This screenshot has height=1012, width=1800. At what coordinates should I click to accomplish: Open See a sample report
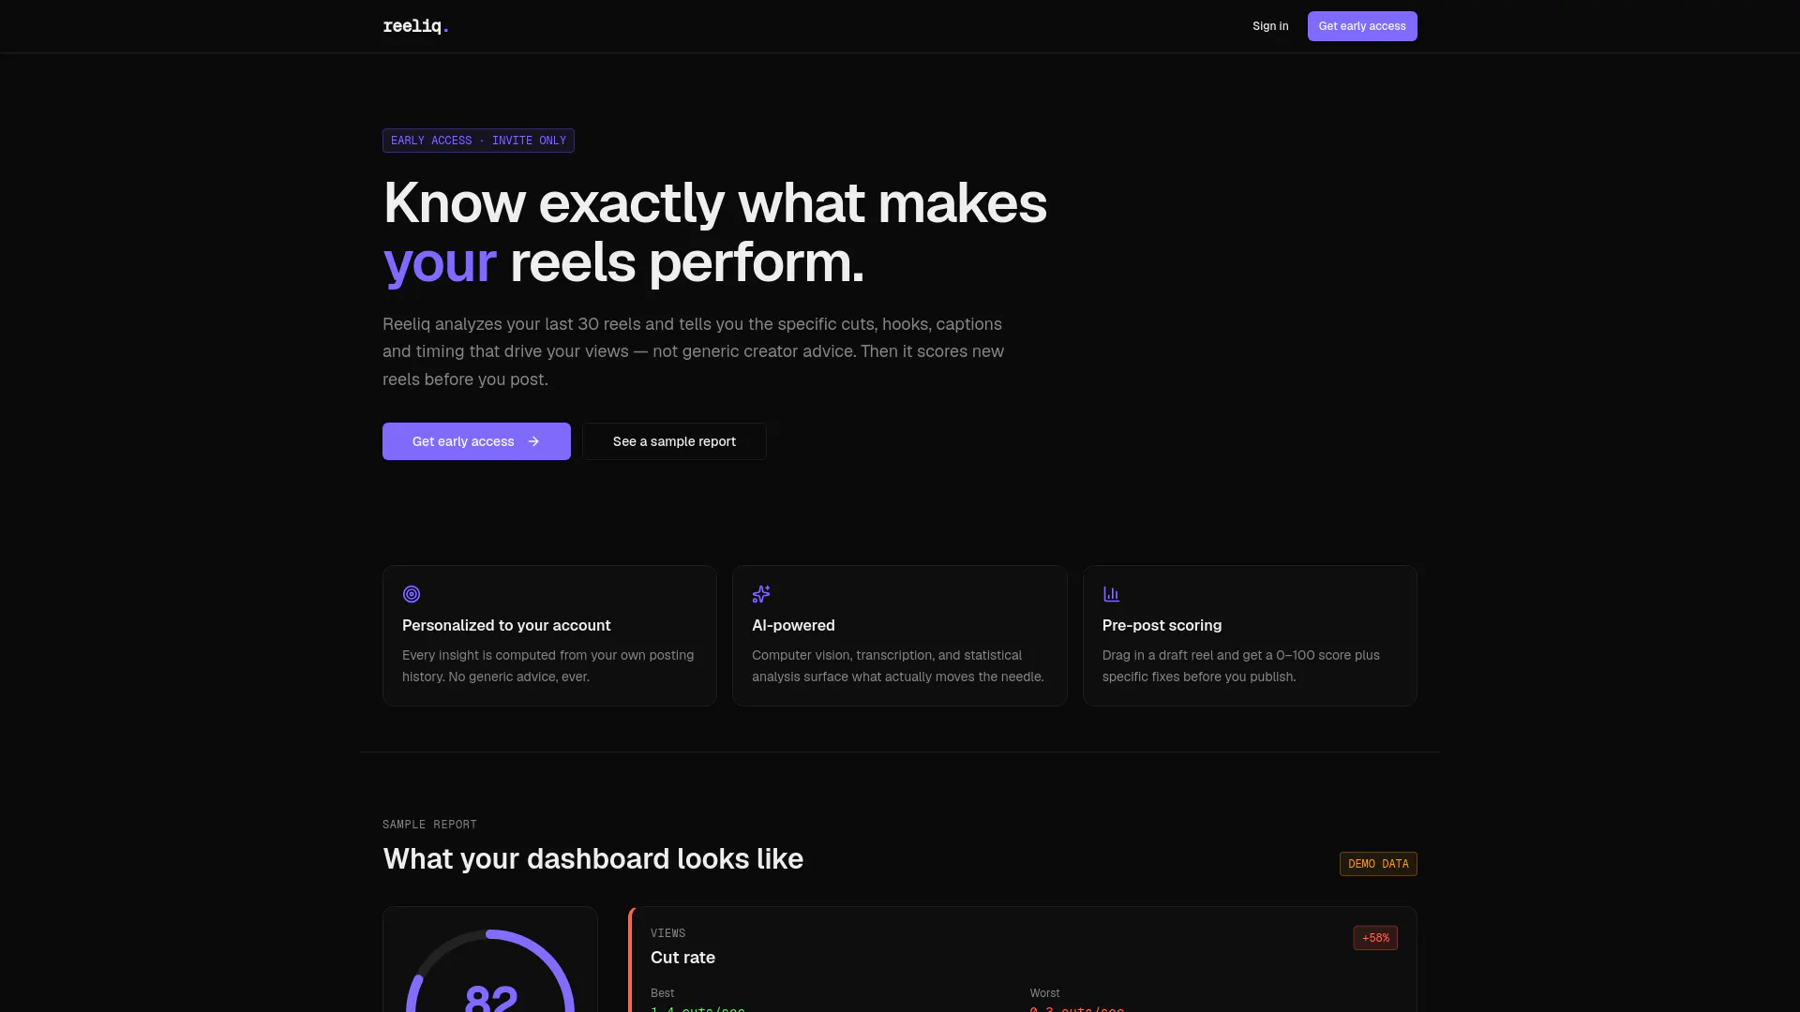point(674,441)
